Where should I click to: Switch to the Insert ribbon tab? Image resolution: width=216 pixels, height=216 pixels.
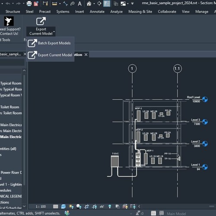coord(79,12)
